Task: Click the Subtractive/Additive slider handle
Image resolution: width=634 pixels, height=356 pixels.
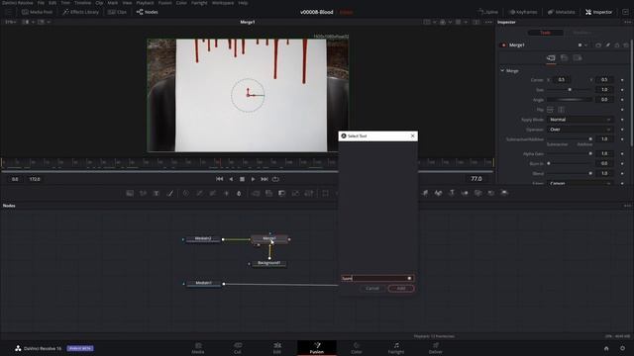Action: pyautogui.click(x=590, y=138)
